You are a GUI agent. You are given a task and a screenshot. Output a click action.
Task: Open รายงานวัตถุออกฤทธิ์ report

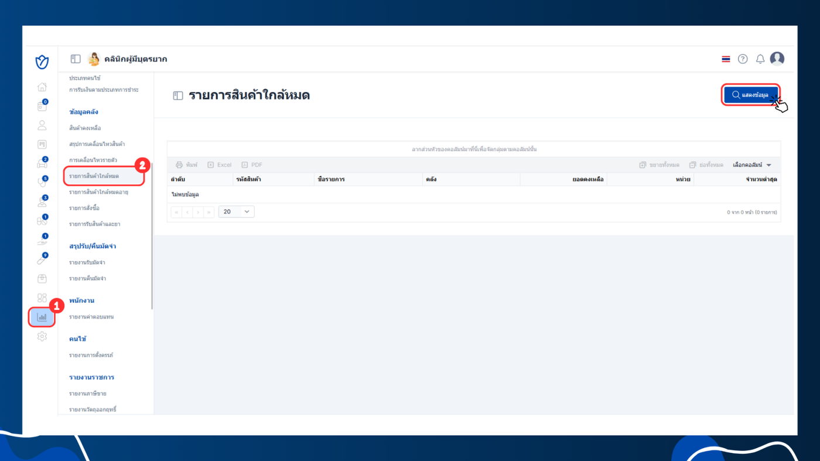click(93, 409)
